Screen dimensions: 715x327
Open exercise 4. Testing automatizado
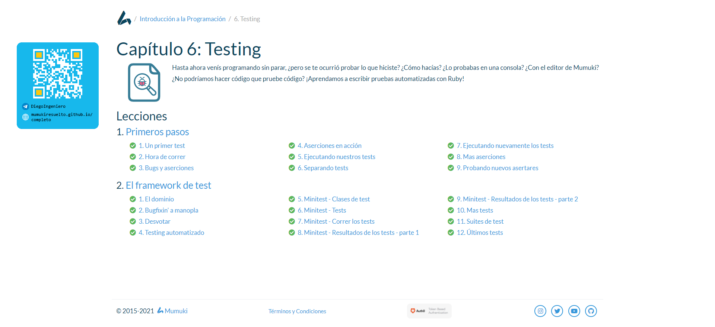click(171, 233)
